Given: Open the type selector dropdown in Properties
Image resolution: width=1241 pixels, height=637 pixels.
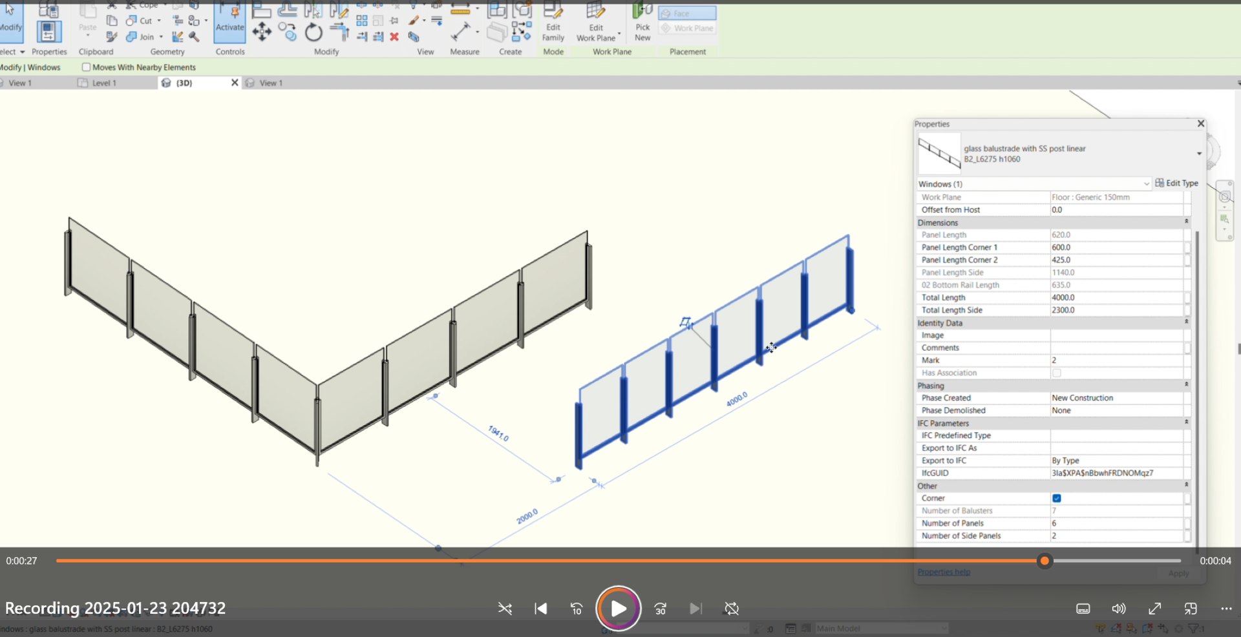Looking at the screenshot, I should click(x=1199, y=154).
